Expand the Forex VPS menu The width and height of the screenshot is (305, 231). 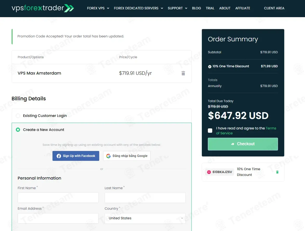98,8
